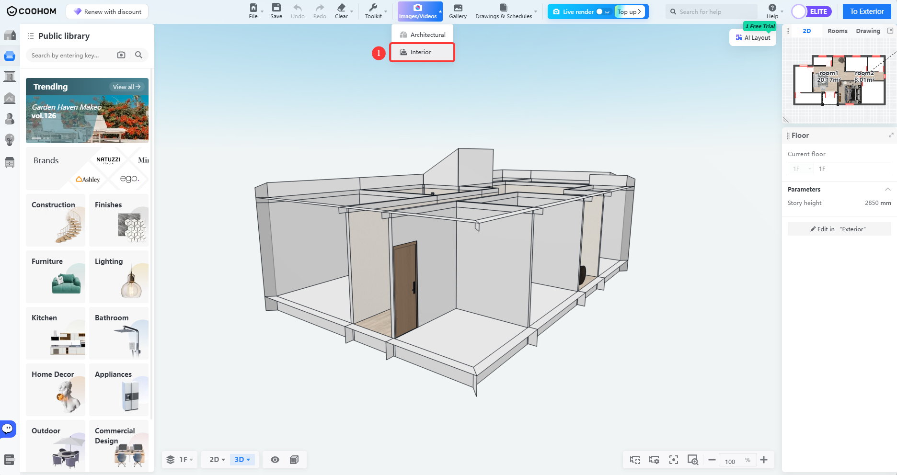Open the AI house sidebar icon
897x475 pixels.
[10, 98]
